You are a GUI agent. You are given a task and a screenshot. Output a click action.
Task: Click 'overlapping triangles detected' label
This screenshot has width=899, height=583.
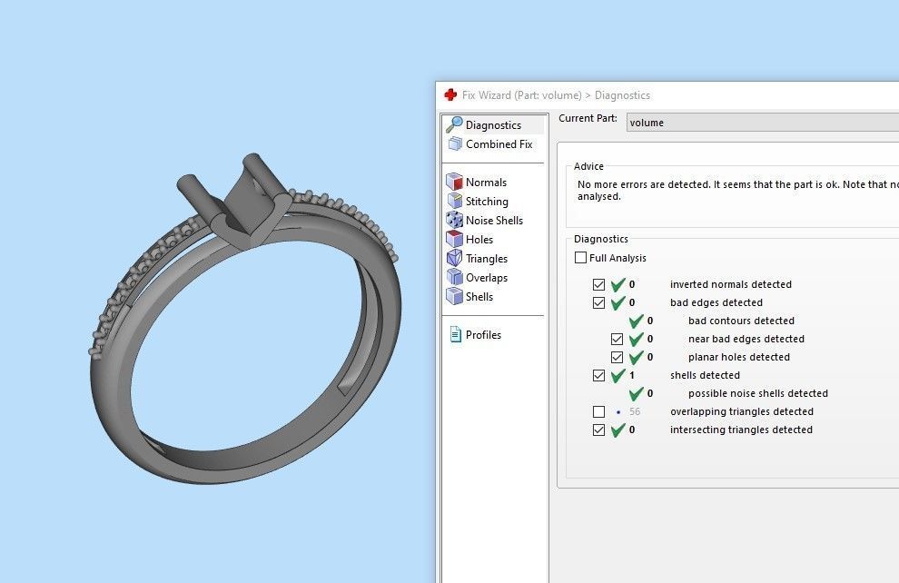click(x=741, y=411)
